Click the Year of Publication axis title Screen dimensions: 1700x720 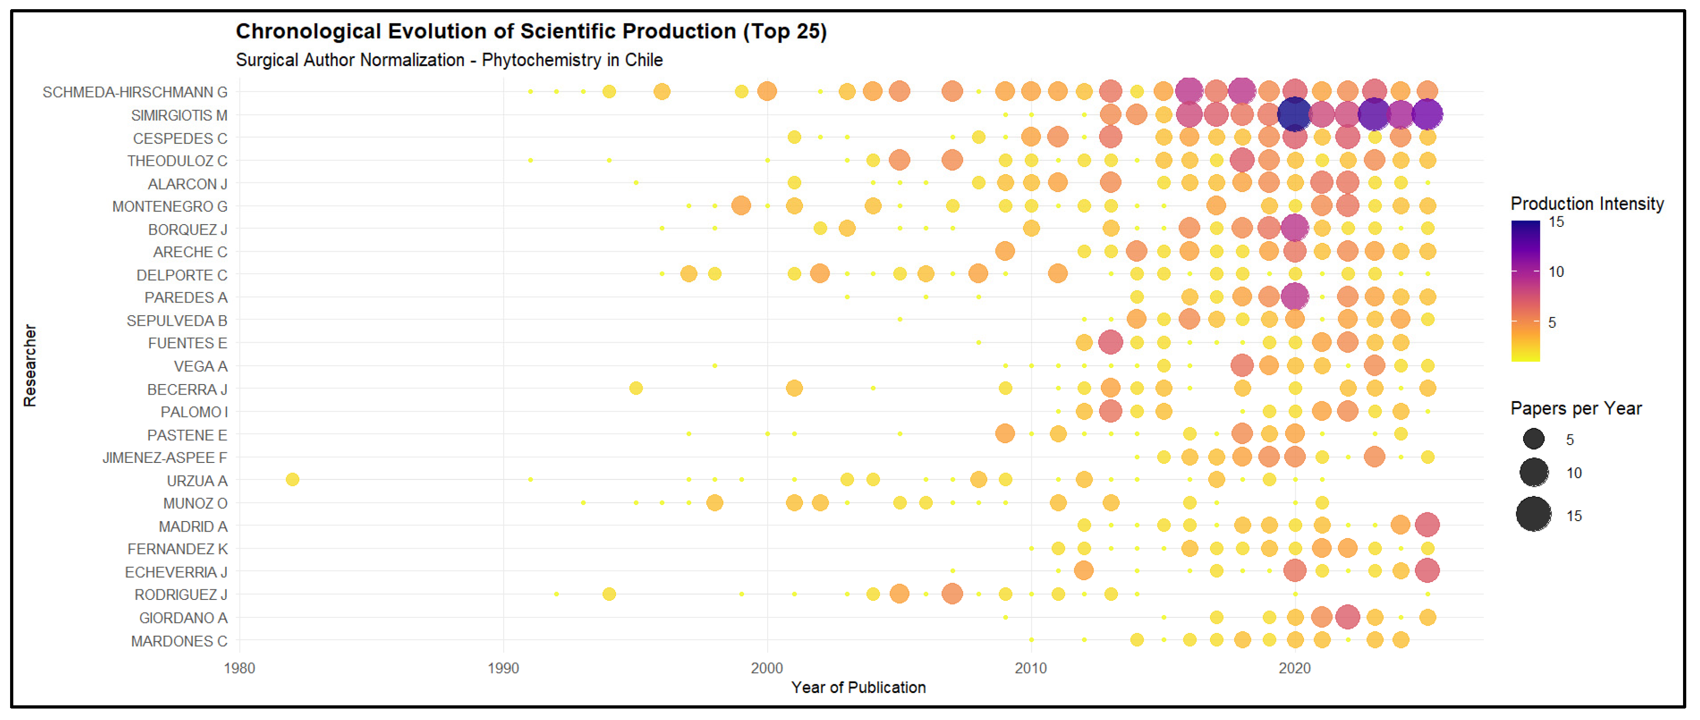coord(858,687)
